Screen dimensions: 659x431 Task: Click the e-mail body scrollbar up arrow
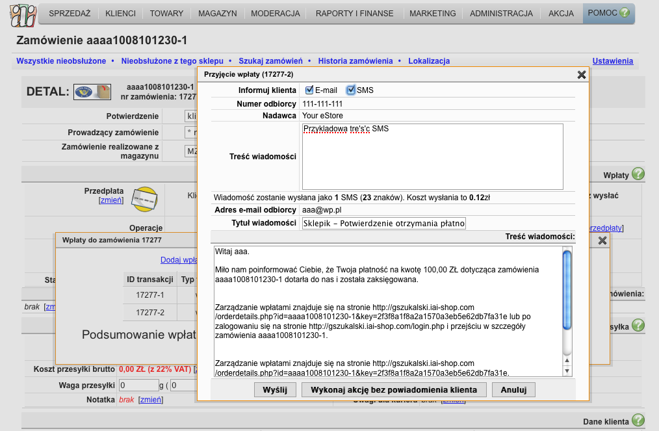click(x=567, y=360)
